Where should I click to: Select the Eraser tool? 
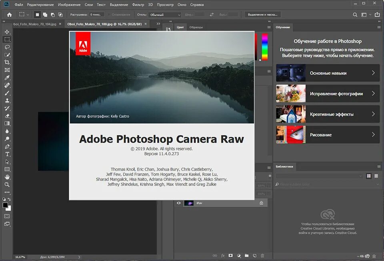pyautogui.click(x=7, y=116)
